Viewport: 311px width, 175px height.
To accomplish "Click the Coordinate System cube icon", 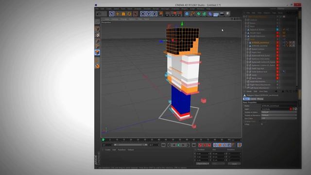I will pyautogui.click(x=160, y=14).
